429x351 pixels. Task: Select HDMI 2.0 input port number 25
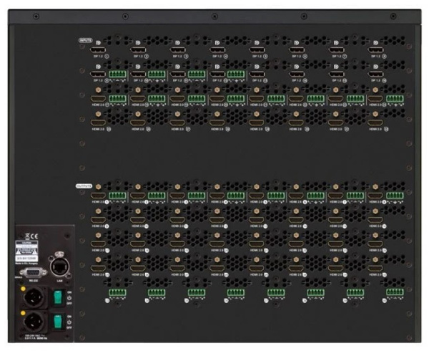click(x=98, y=122)
